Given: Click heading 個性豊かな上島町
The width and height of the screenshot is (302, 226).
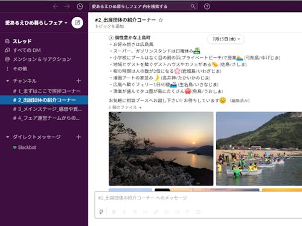Looking at the screenshot, I should point(132,37).
